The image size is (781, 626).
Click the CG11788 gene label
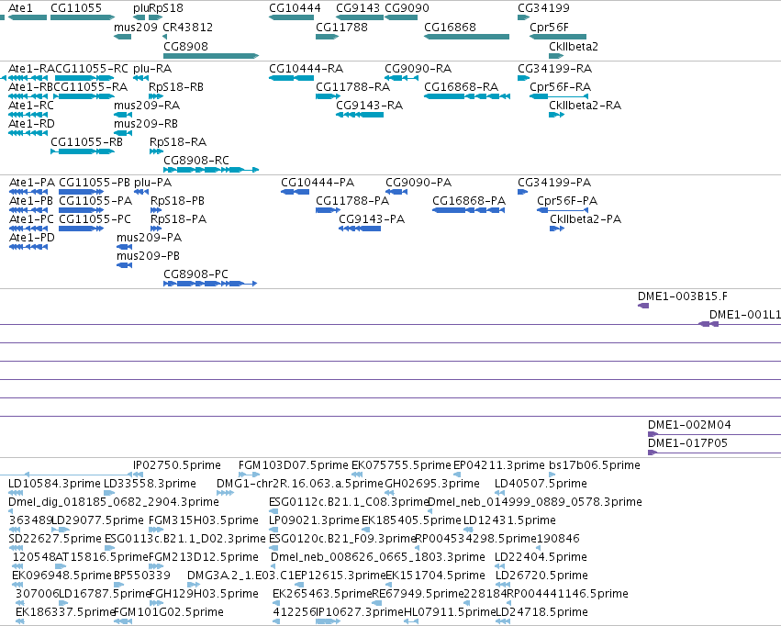(x=341, y=28)
